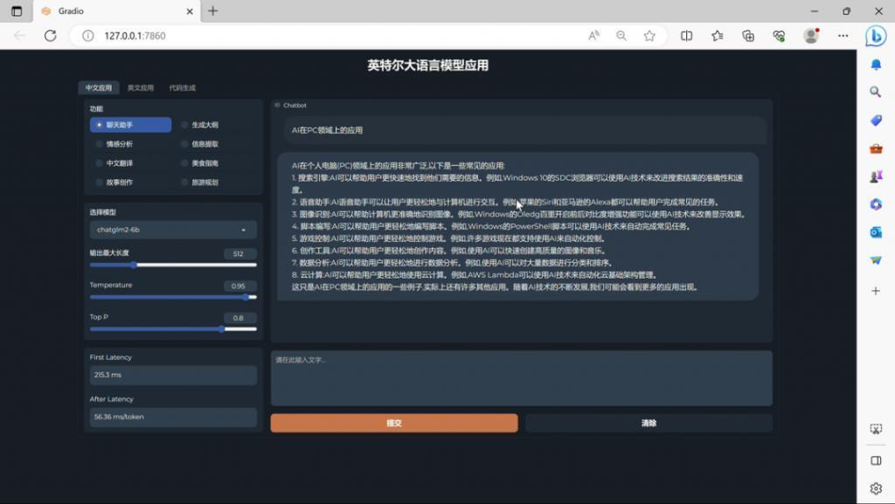Click the 提交 submit button
Screen dimensions: 895x504
click(393, 423)
